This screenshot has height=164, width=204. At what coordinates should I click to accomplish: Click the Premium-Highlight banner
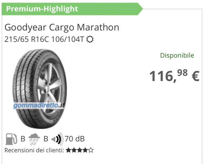coord(42,9)
